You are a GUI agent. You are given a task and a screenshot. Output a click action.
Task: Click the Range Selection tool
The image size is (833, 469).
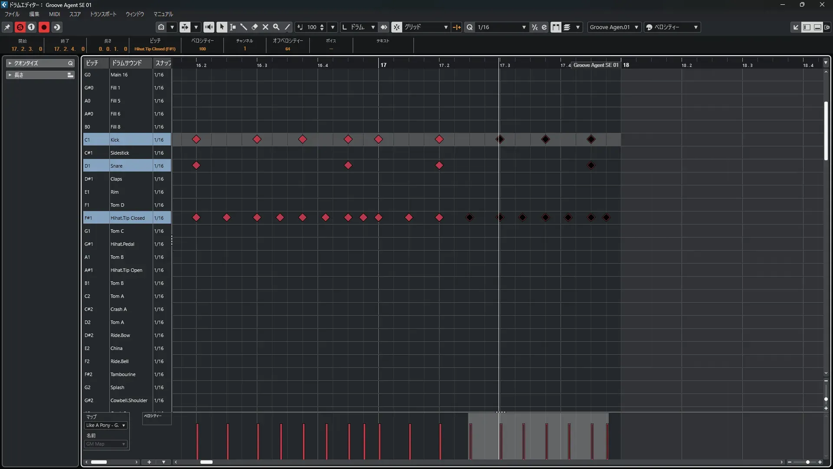coord(233,27)
